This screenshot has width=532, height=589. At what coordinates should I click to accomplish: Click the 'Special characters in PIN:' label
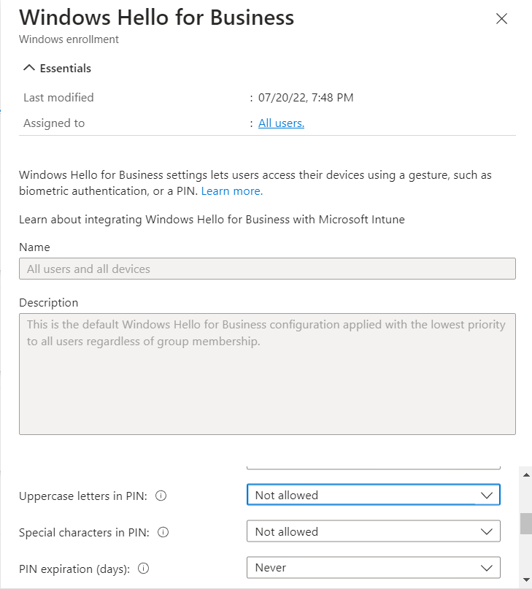[x=84, y=533]
